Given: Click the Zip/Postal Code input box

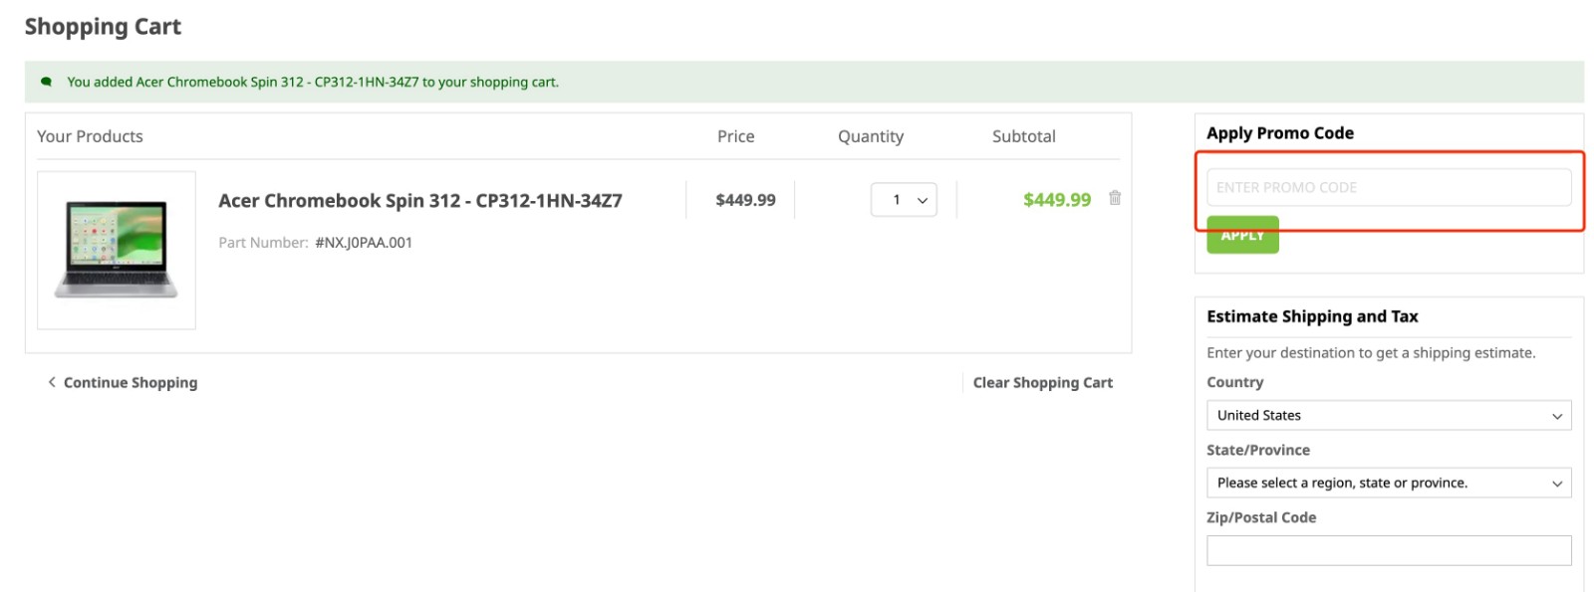Looking at the screenshot, I should pyautogui.click(x=1389, y=549).
